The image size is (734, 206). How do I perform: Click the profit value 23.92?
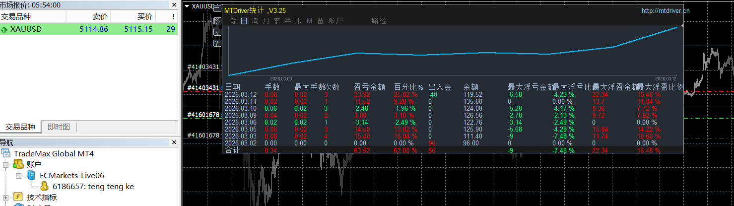click(x=362, y=94)
